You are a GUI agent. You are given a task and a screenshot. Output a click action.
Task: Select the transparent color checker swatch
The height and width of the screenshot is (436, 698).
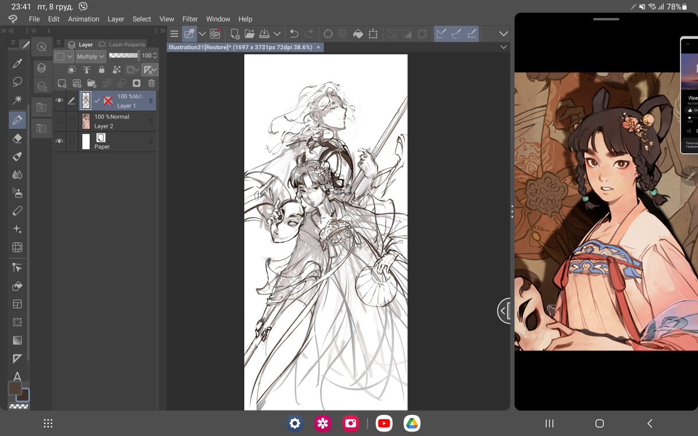(x=19, y=406)
